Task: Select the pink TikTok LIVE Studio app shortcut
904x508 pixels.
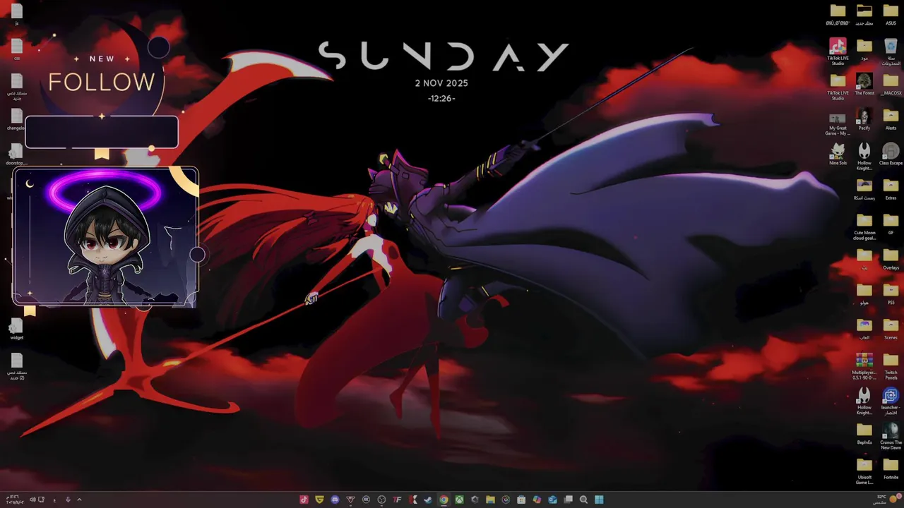Action: pos(838,51)
